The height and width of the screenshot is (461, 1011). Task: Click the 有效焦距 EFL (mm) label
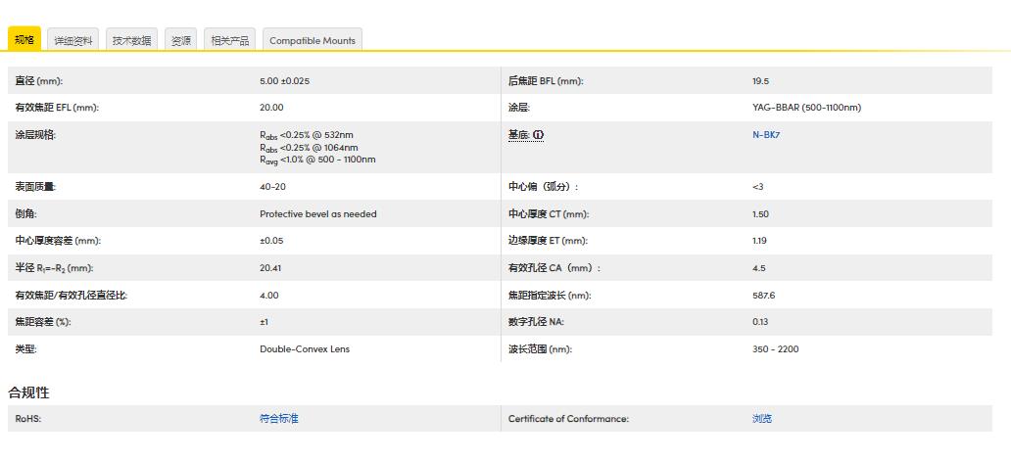click(57, 108)
